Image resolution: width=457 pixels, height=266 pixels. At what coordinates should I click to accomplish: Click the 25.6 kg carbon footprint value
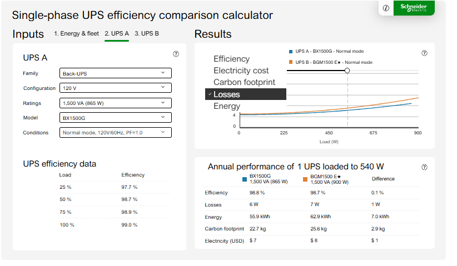[x=319, y=229]
